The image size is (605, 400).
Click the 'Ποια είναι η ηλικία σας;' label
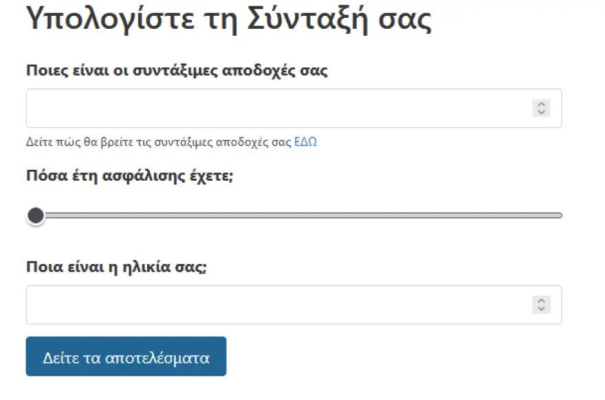[x=116, y=267]
